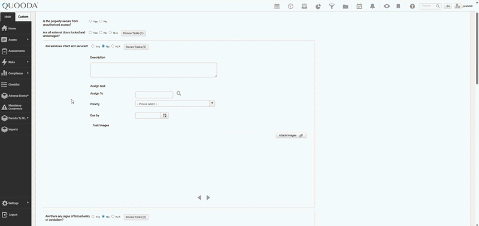Choose N/A for external doors locked

tap(110, 33)
